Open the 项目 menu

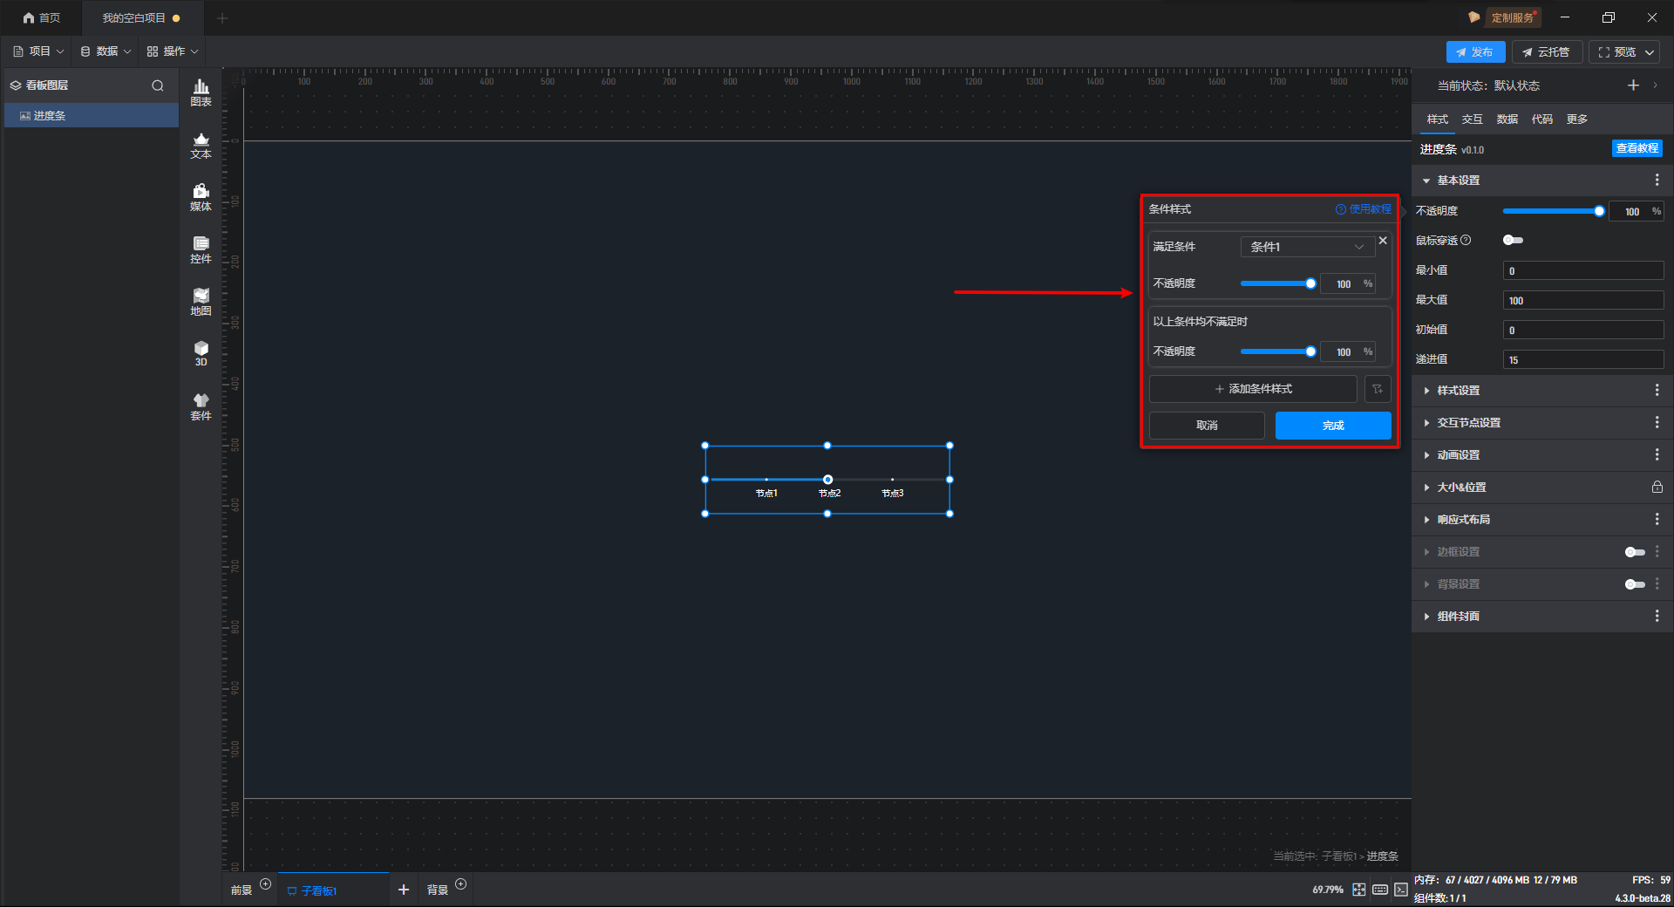click(x=39, y=51)
